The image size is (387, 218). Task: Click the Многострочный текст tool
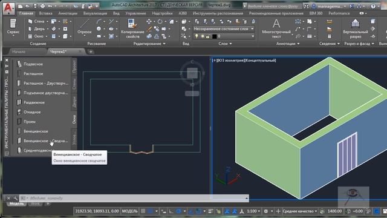pyautogui.click(x=276, y=29)
